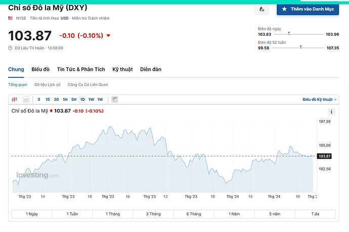This screenshot has height=232, width=349.
Task: Click the chart info icon
Action: pyautogui.click(x=331, y=112)
